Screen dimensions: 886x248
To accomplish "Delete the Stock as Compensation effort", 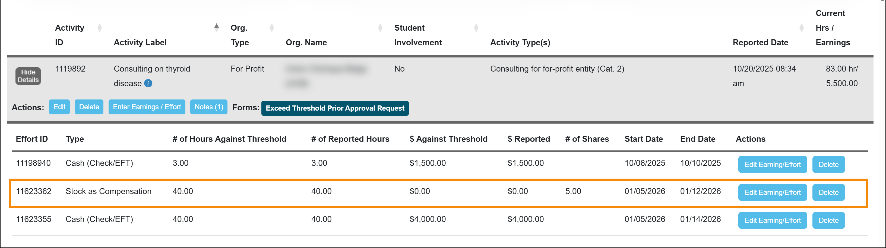I will [828, 192].
